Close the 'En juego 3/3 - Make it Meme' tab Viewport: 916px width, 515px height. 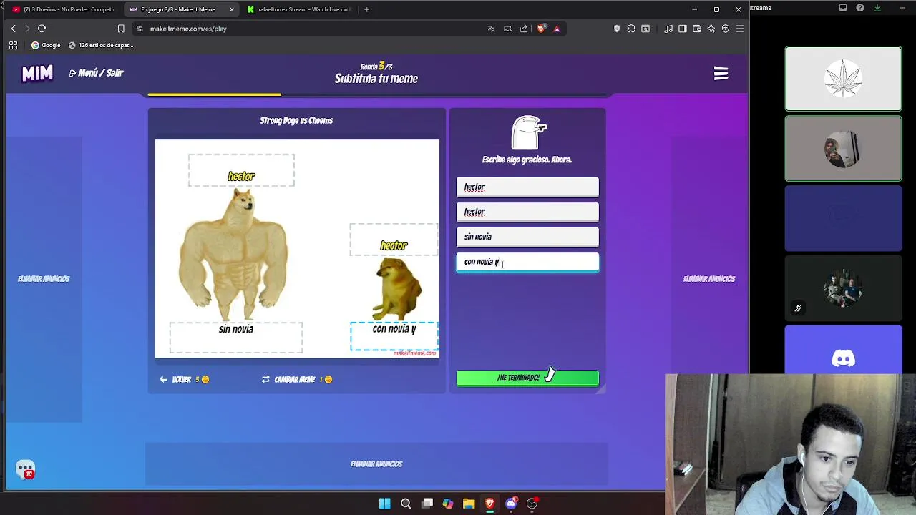[231, 9]
